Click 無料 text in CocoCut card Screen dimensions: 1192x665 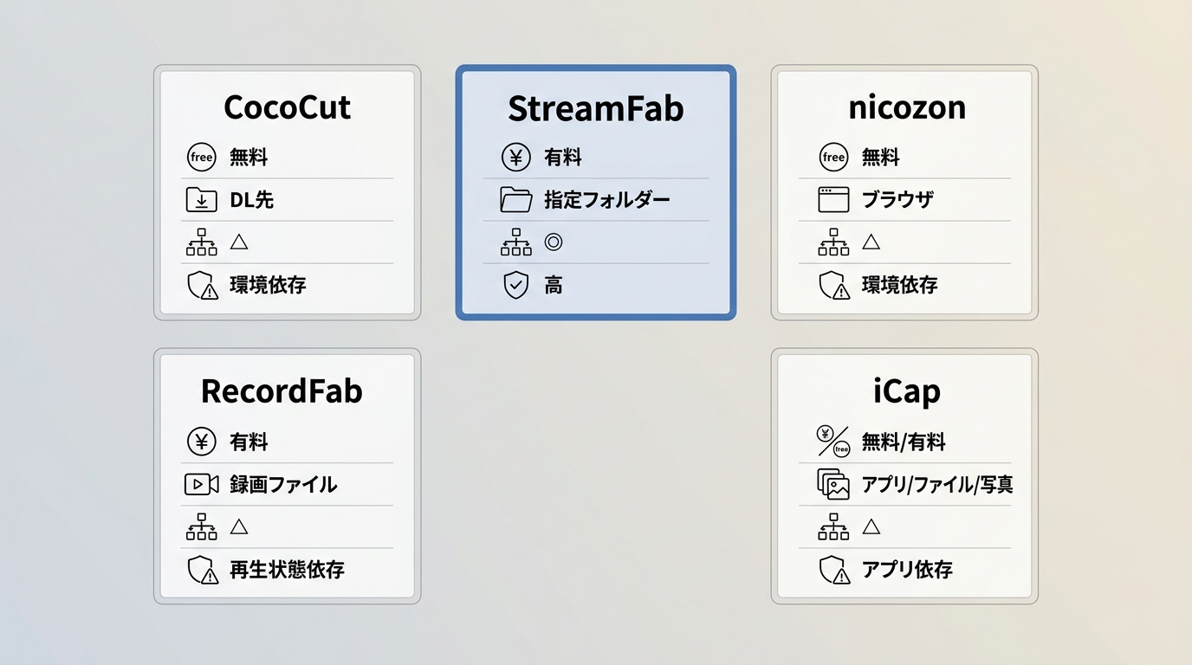coord(249,158)
